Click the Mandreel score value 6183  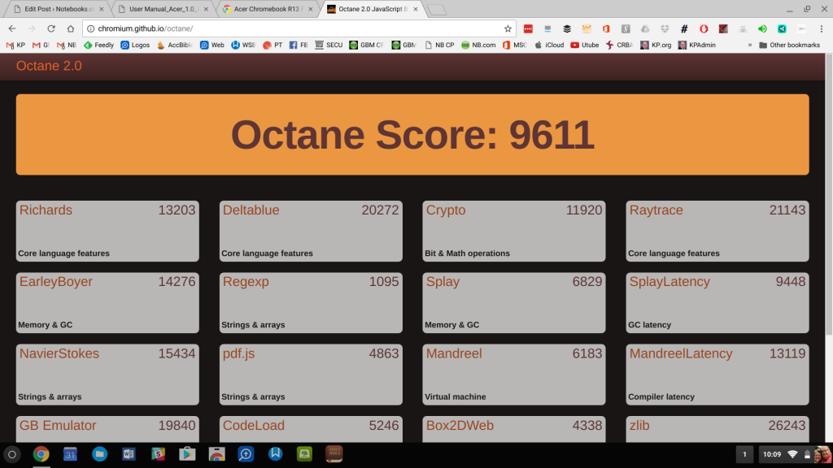[x=587, y=353]
